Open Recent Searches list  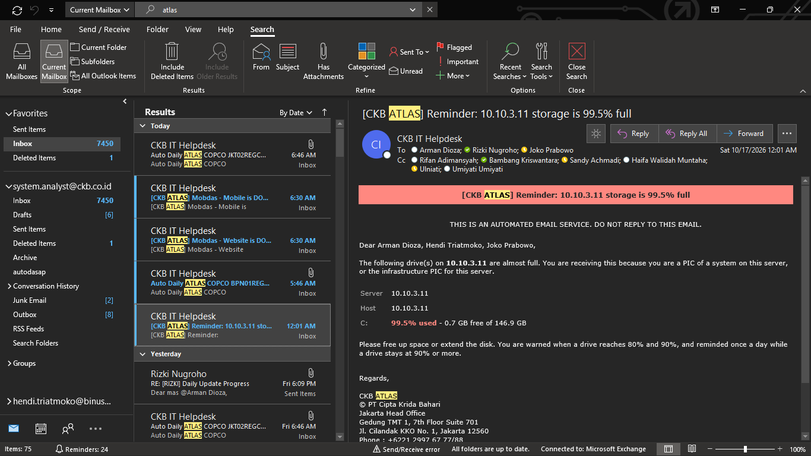coord(510,61)
